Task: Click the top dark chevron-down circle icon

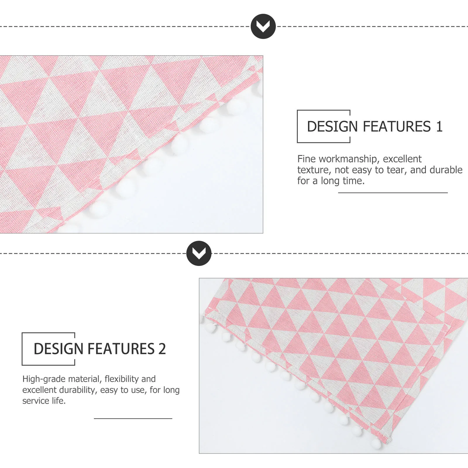Action: (263, 26)
